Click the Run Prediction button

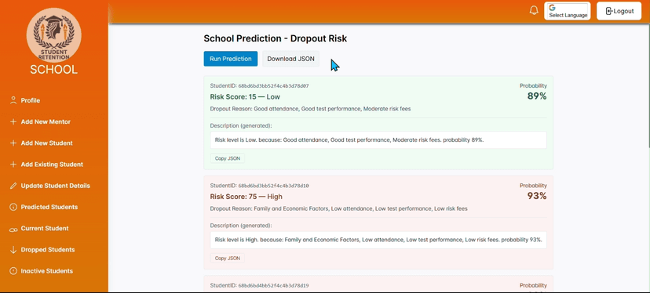tap(231, 59)
